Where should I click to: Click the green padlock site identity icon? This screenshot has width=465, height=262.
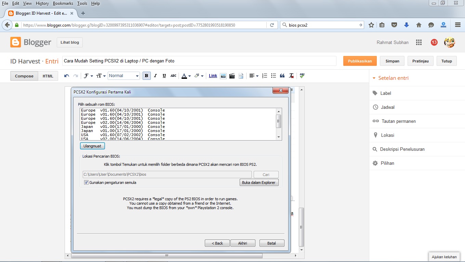pos(17,25)
